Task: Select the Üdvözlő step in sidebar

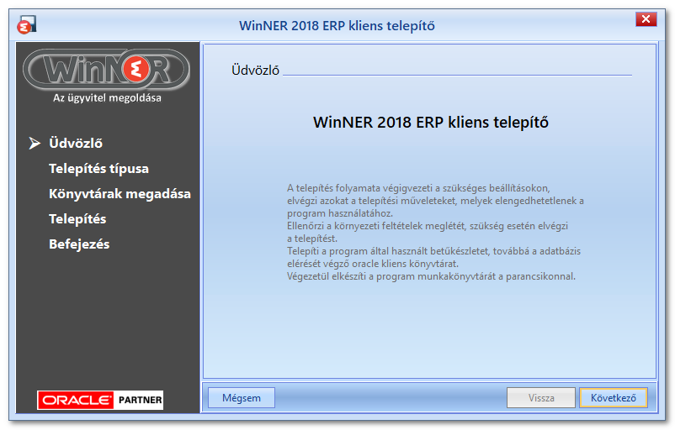Action: 76,143
